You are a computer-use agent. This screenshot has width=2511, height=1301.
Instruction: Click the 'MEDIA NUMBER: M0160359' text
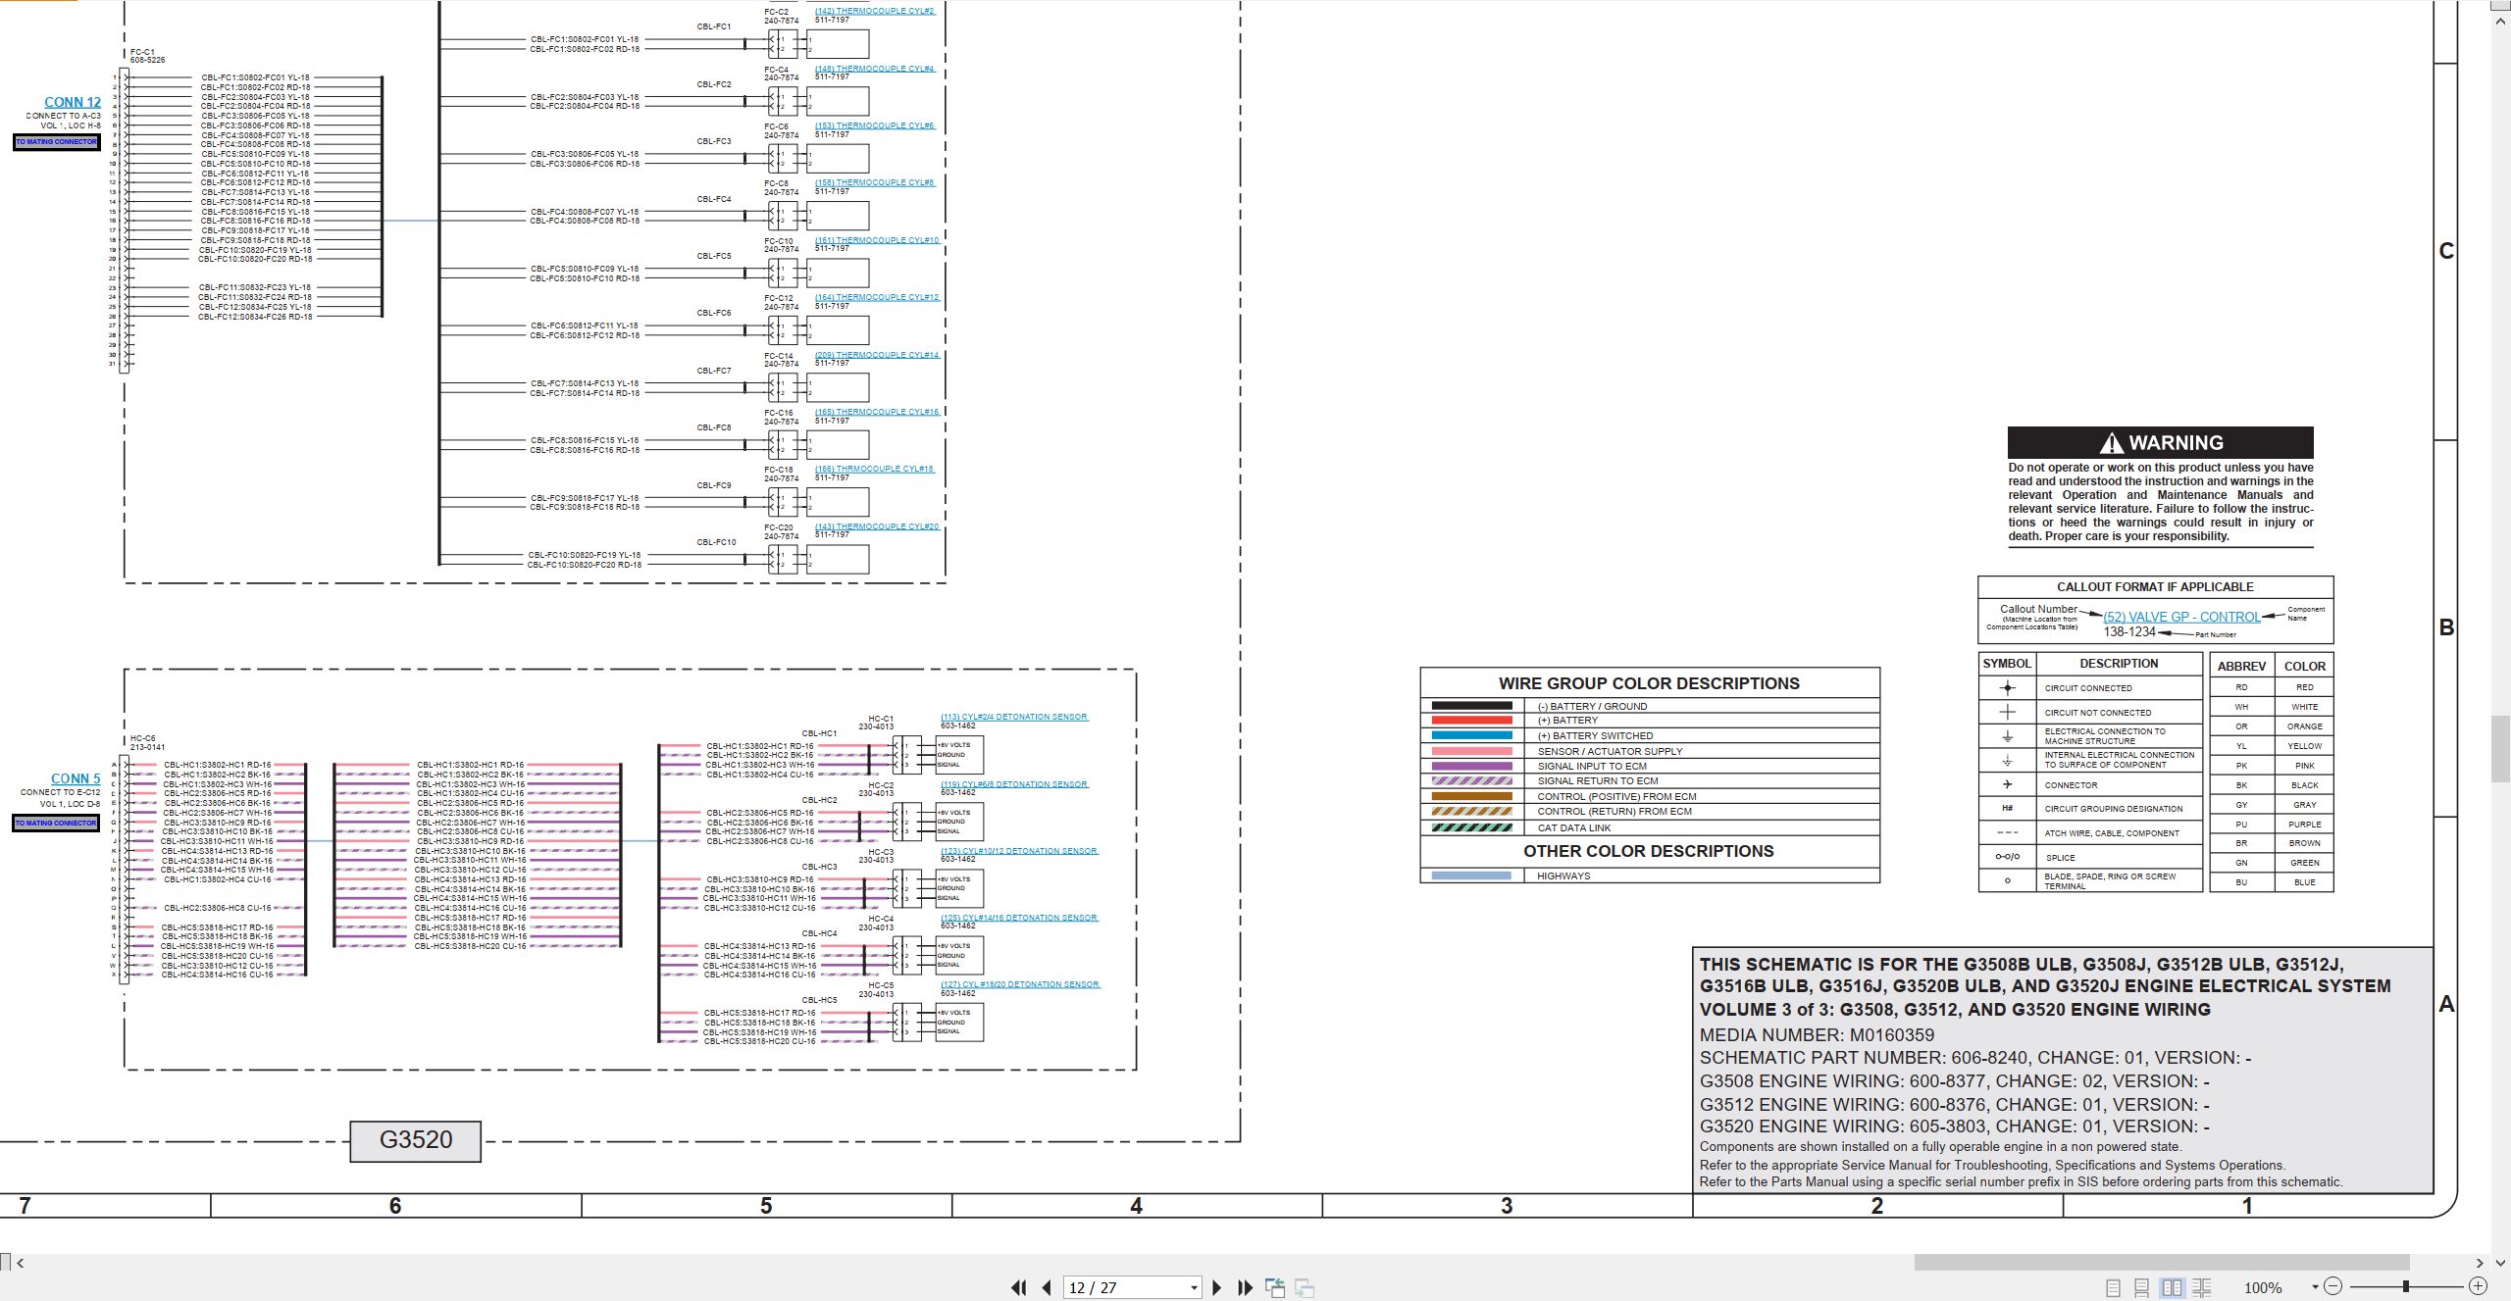(x=1817, y=1034)
